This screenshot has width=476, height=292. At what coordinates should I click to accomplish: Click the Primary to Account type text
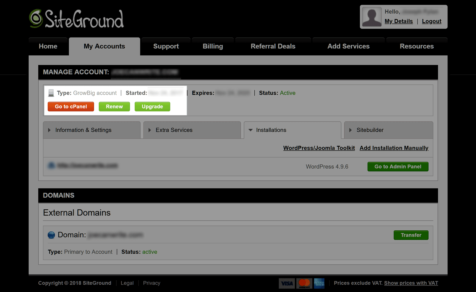point(88,252)
